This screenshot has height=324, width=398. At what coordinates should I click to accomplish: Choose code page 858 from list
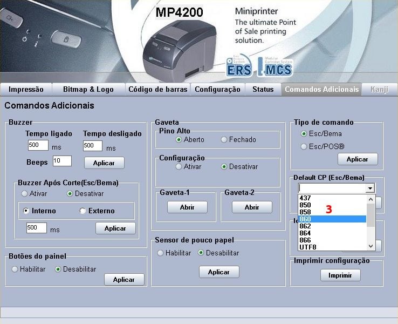point(332,212)
